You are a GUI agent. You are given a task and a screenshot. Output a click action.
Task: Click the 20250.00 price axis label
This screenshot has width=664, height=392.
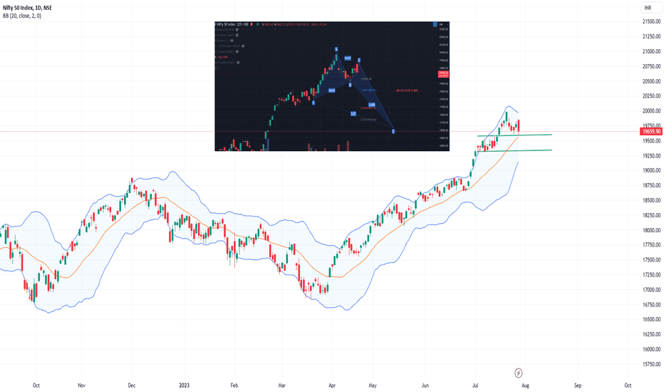(x=652, y=96)
